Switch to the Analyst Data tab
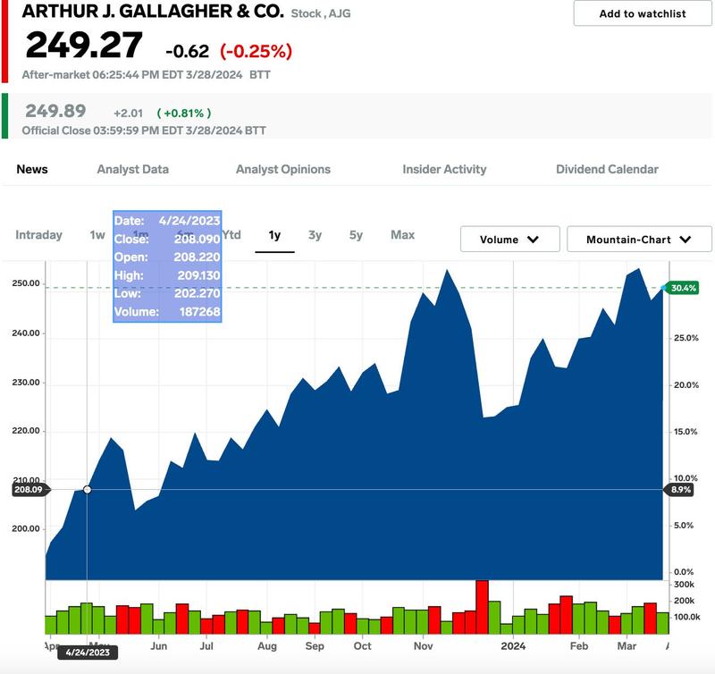 click(x=132, y=169)
